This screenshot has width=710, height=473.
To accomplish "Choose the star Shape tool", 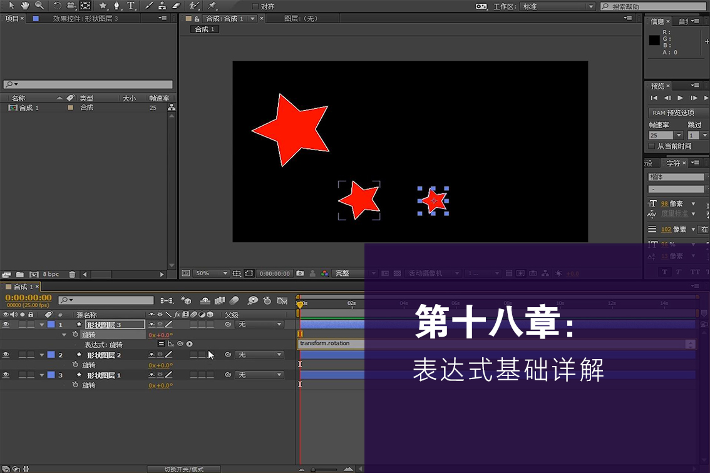I will click(103, 6).
